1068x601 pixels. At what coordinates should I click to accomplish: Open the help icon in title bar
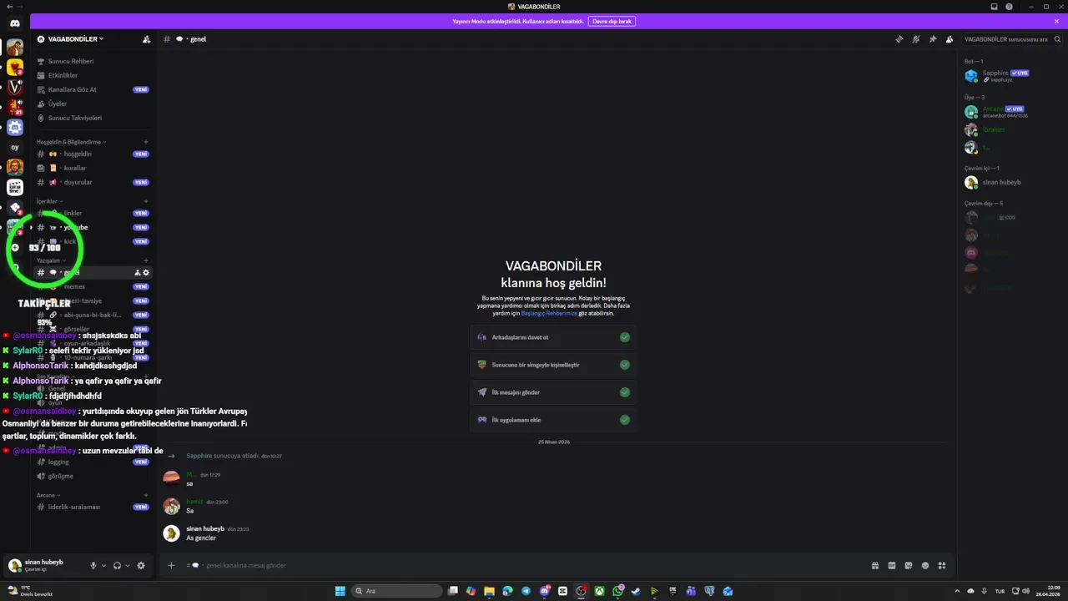(x=1010, y=7)
